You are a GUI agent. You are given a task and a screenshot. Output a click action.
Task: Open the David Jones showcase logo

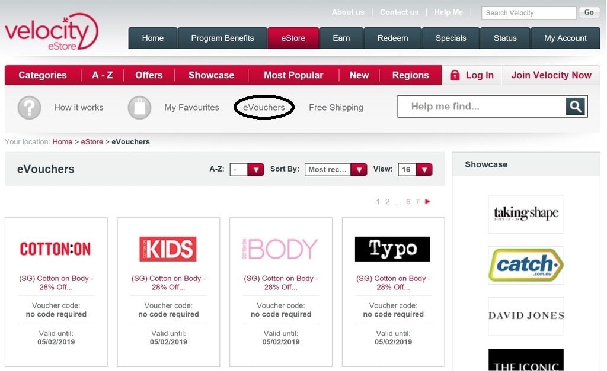tap(526, 316)
